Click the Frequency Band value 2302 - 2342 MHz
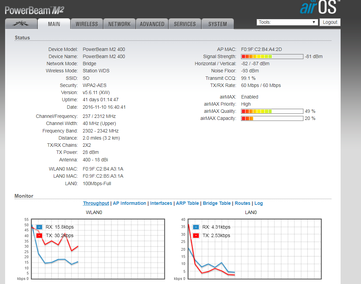The width and height of the screenshot is (361, 284). click(101, 131)
